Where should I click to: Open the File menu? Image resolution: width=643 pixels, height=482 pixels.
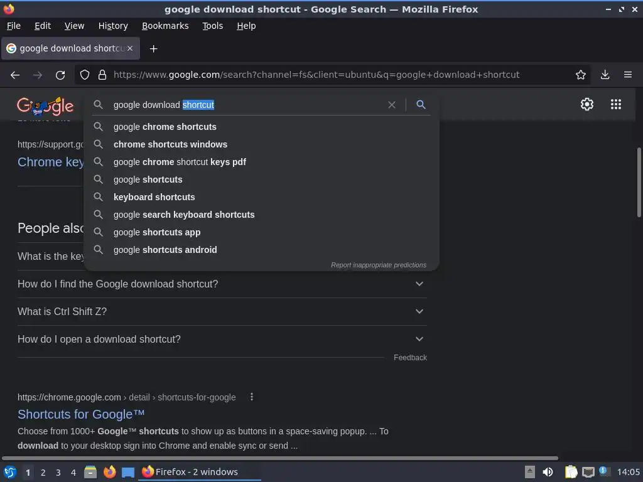point(14,26)
